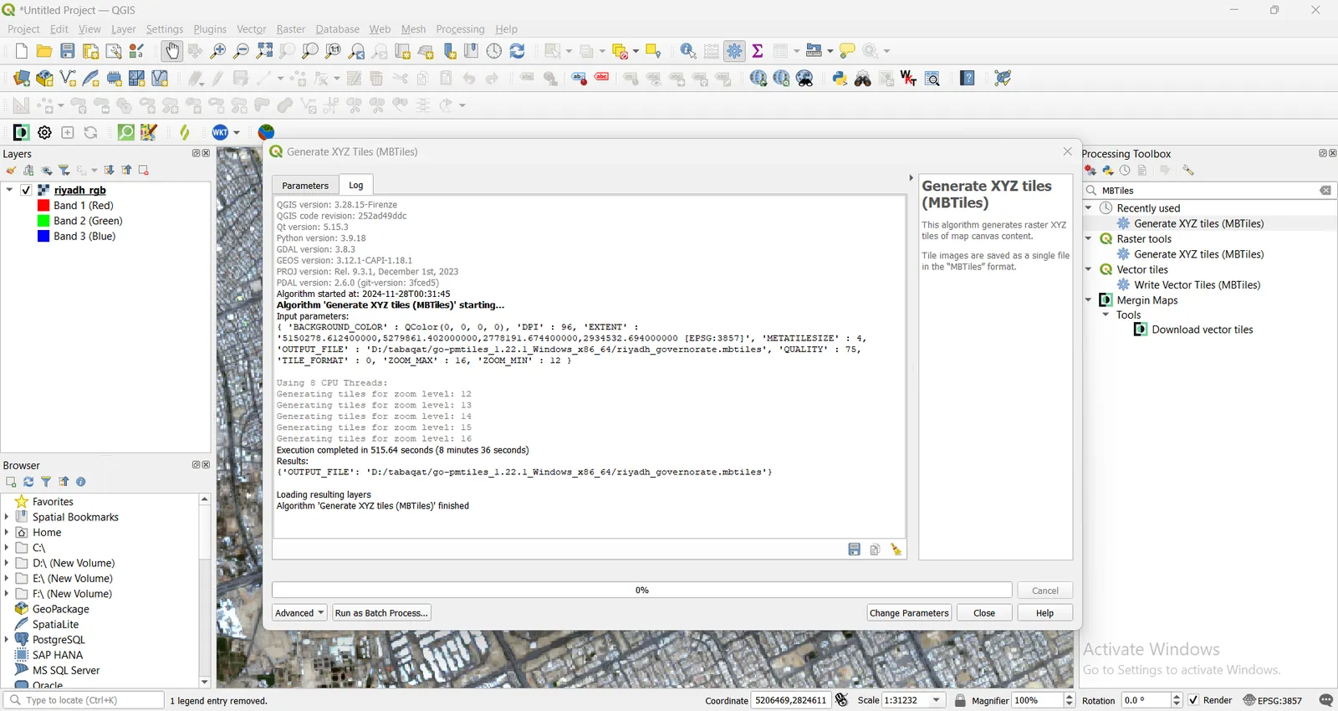Expand the Home folder in Browser
The image size is (1338, 711).
[7, 532]
